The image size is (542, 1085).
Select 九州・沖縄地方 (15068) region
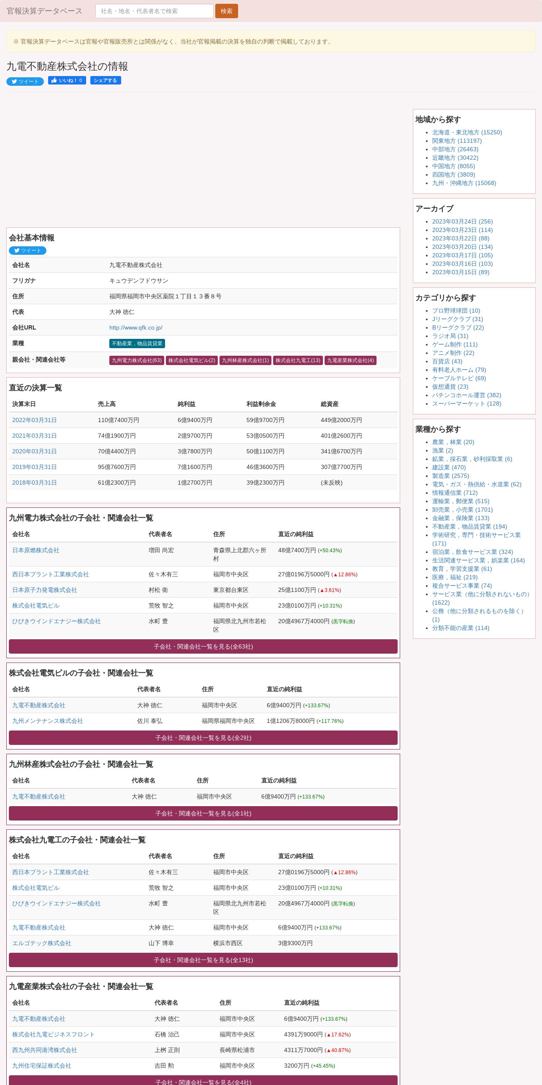pyautogui.click(x=464, y=183)
